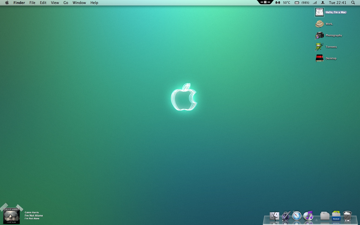Open the View menu

[55, 2]
